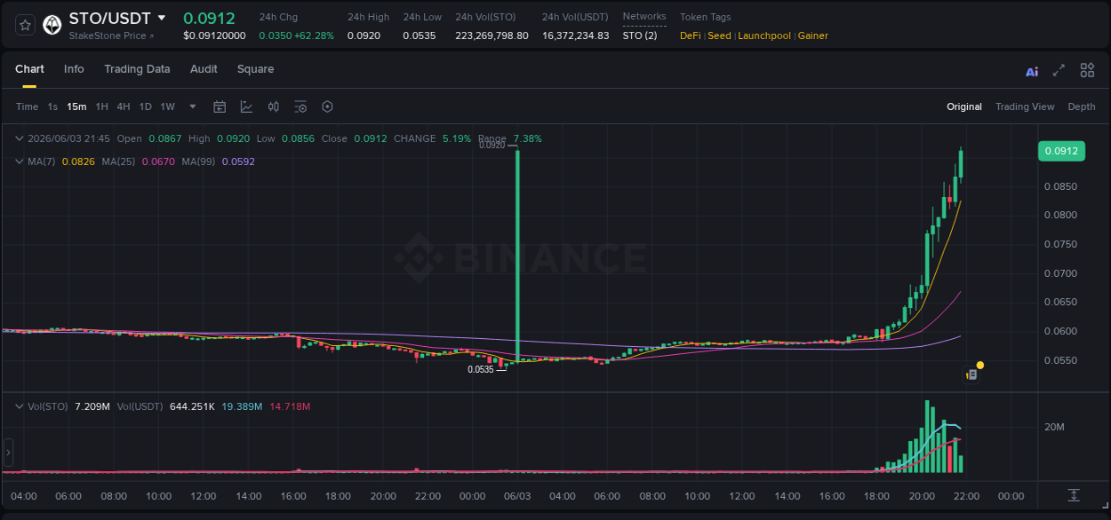This screenshot has height=520, width=1111.
Task: Collapse the MA indicator row chevron
Action: (x=20, y=162)
